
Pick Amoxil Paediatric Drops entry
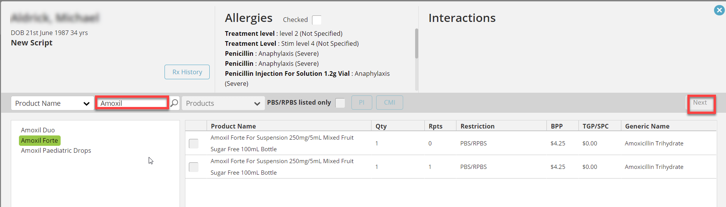coord(56,150)
